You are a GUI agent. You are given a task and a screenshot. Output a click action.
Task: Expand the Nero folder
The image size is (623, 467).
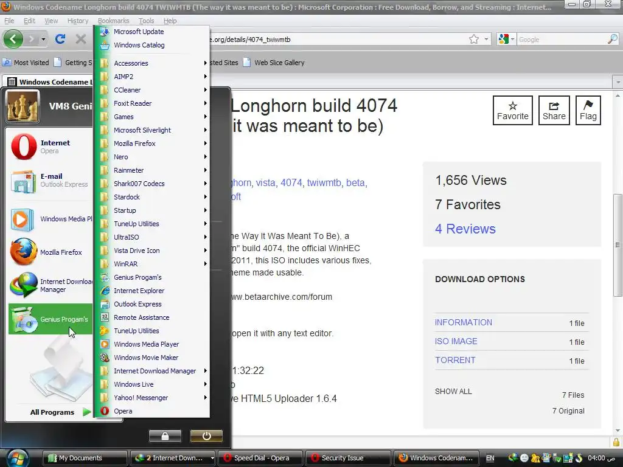coord(153,157)
